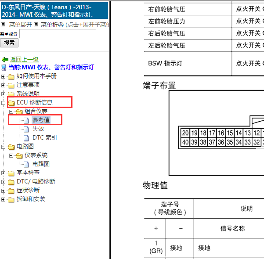Open the DTC/ 电路诊断 tree item

click(x=36, y=182)
